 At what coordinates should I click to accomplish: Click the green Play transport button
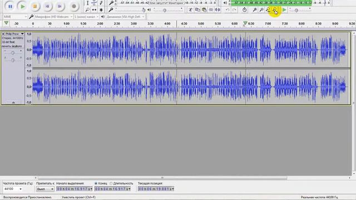pyautogui.click(x=22, y=6)
